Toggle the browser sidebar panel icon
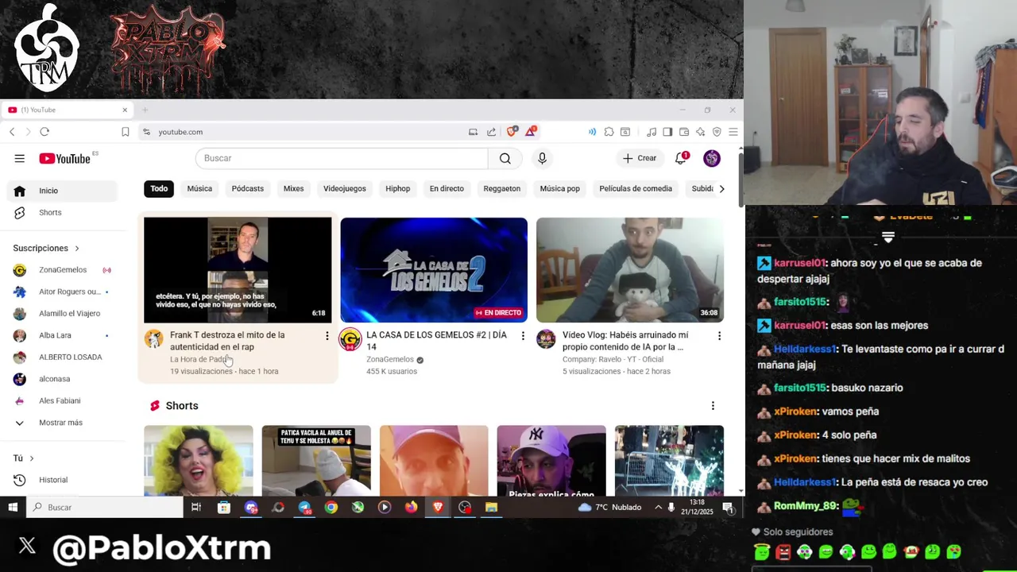 (x=667, y=132)
